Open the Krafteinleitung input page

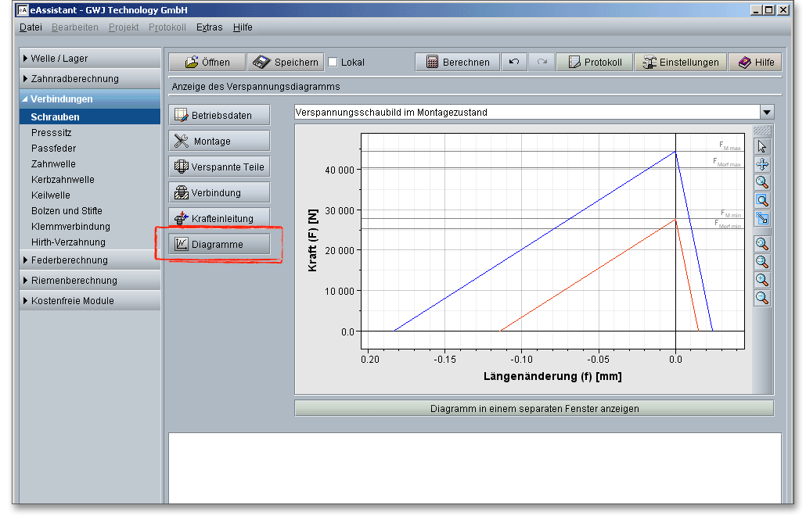(219, 219)
